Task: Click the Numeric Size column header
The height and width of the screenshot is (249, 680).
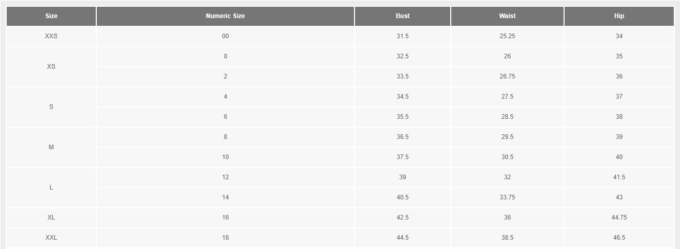Action: [225, 16]
